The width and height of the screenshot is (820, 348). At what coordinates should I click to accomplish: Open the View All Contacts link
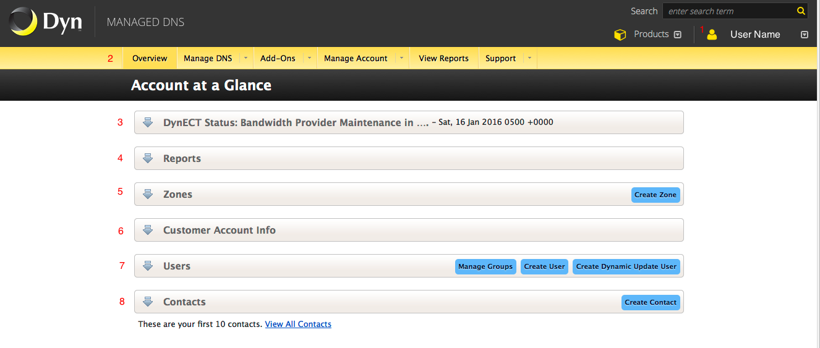298,324
